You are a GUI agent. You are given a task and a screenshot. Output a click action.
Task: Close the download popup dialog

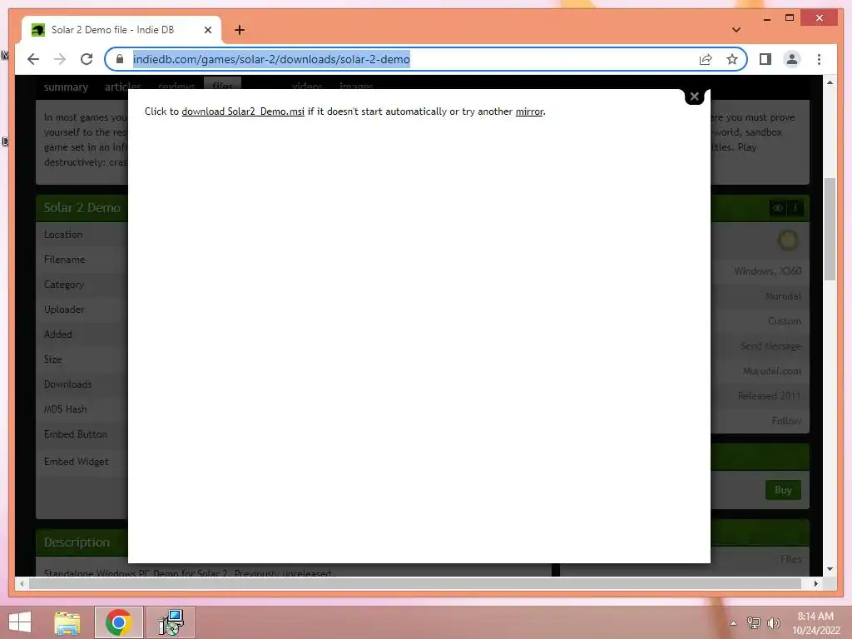click(x=694, y=97)
